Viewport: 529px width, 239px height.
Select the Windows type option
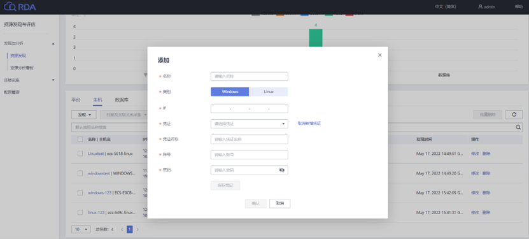tap(230, 92)
